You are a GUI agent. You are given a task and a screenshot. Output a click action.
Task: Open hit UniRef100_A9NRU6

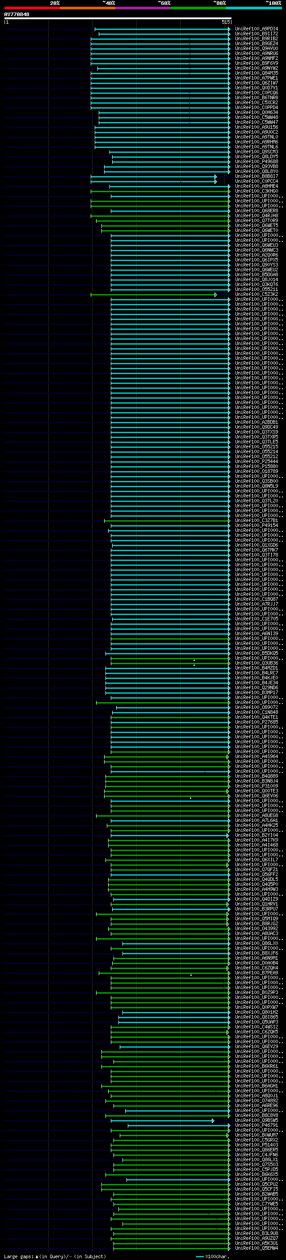coord(256,53)
